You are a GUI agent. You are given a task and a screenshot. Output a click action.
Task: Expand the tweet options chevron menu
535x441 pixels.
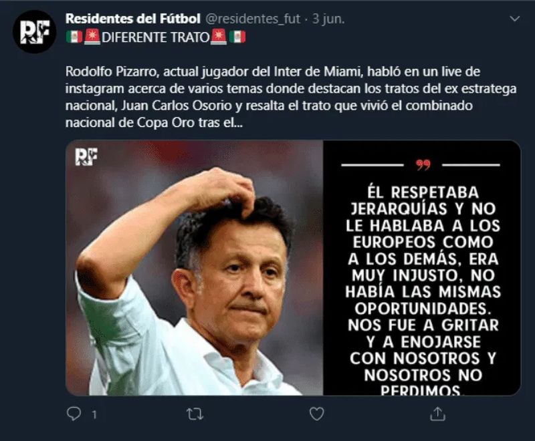tap(512, 19)
